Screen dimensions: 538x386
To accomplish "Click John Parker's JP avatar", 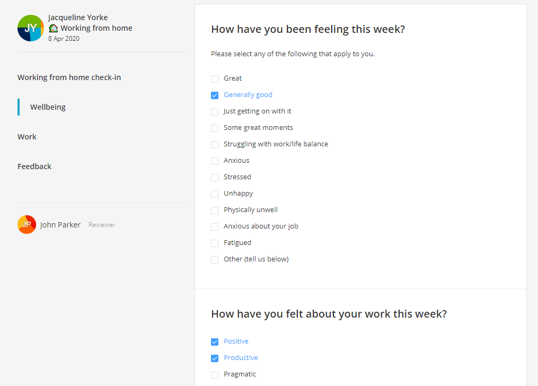I will [x=27, y=224].
